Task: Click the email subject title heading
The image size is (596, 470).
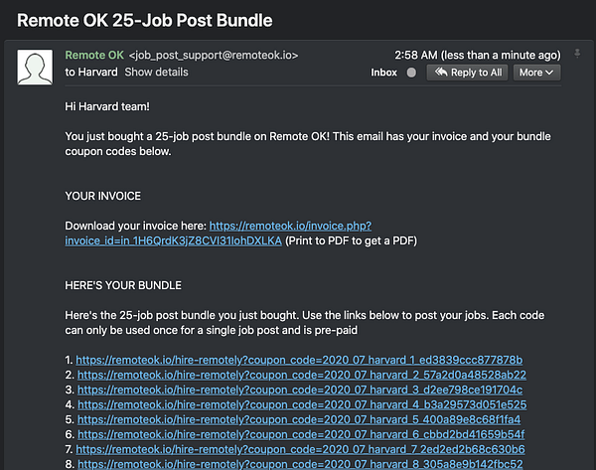Action: [145, 20]
